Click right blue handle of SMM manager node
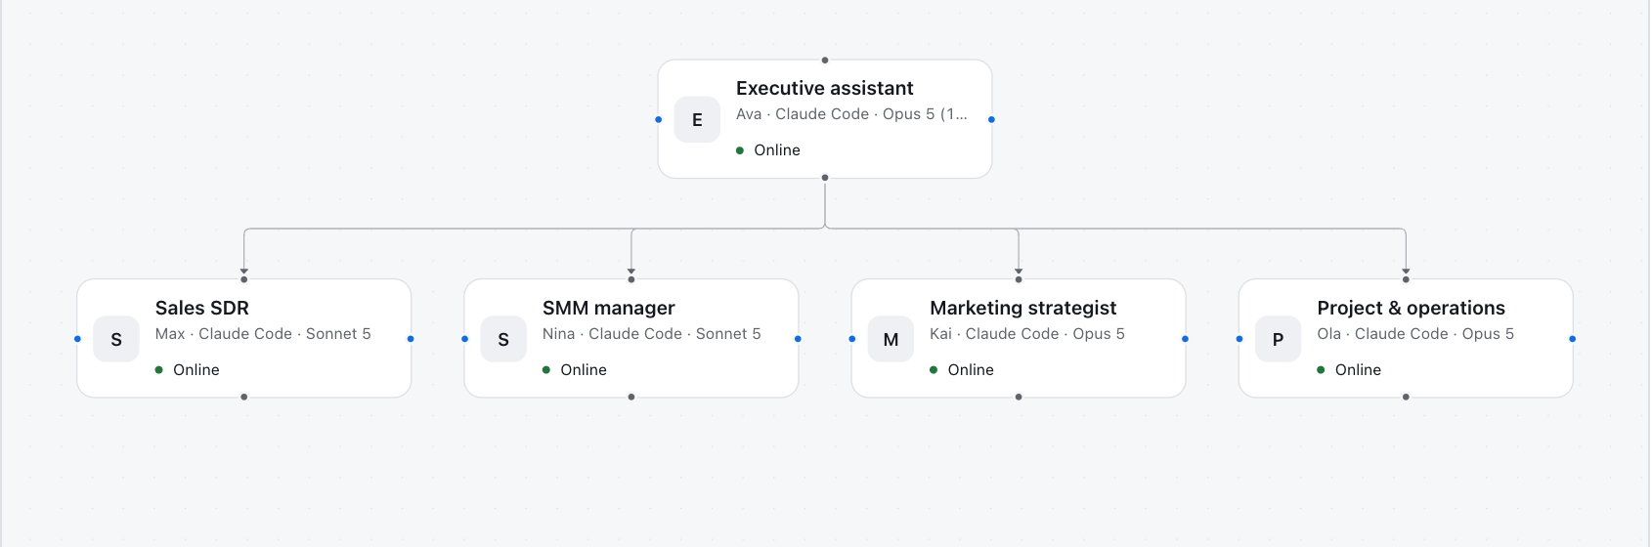 798,339
